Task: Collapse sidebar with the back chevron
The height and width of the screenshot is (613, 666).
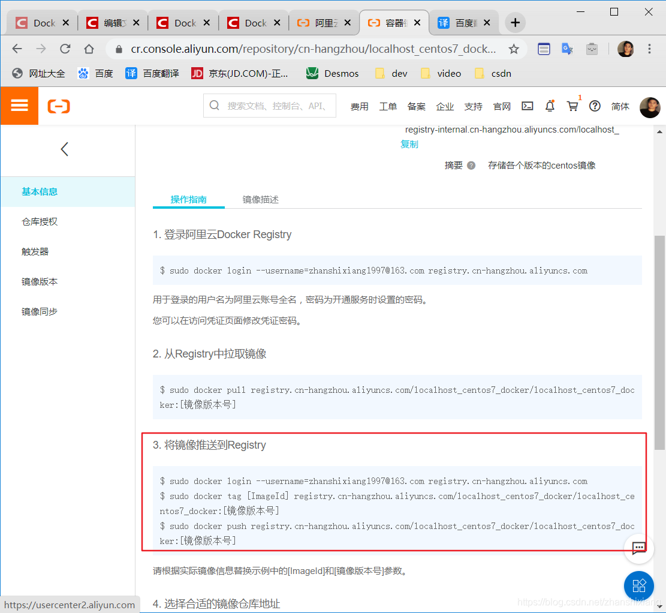Action: click(65, 149)
